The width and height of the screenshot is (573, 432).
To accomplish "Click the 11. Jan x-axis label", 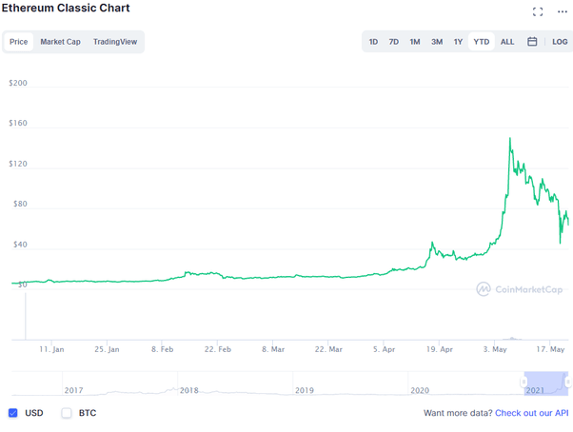I will click(x=51, y=349).
